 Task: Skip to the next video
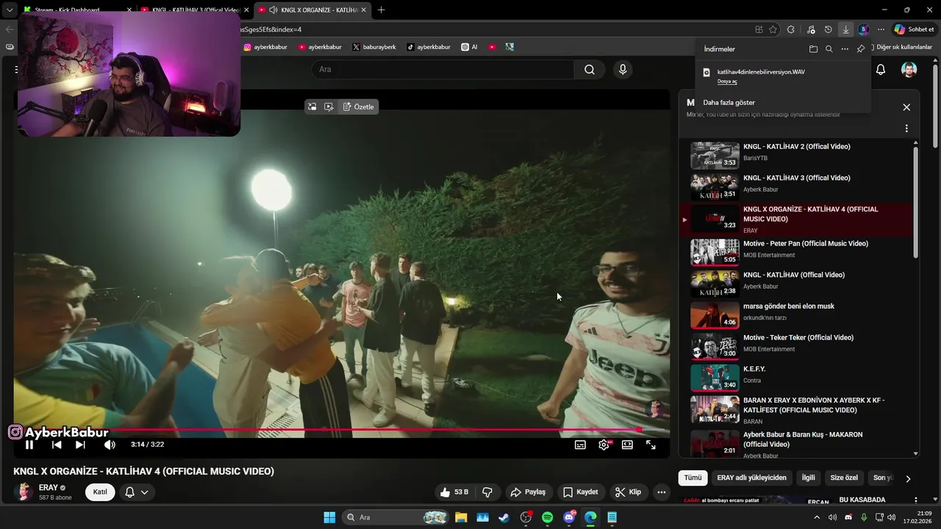point(80,445)
